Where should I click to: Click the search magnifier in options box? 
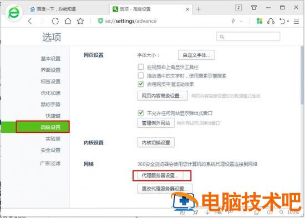pyautogui.click(x=222, y=37)
